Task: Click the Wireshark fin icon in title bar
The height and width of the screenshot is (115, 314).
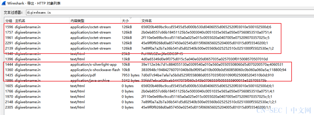Action: tap(3, 3)
